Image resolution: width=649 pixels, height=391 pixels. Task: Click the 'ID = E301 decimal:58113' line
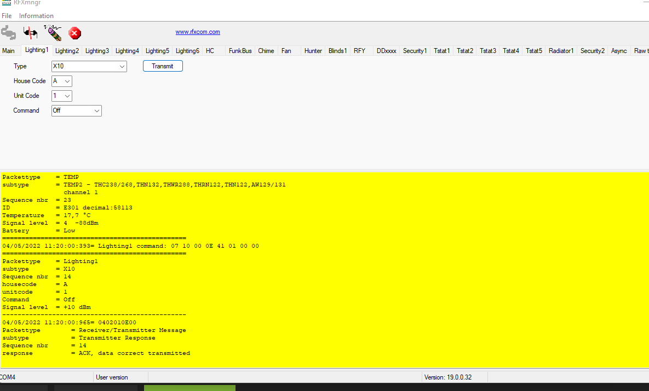point(67,207)
